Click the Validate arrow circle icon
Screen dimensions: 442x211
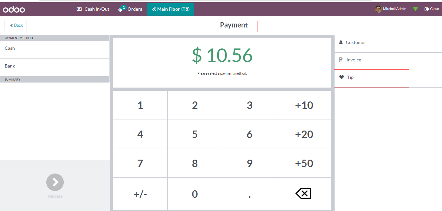(55, 182)
